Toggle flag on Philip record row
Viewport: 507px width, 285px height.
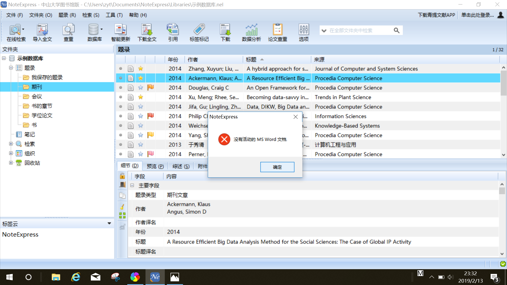tap(151, 116)
